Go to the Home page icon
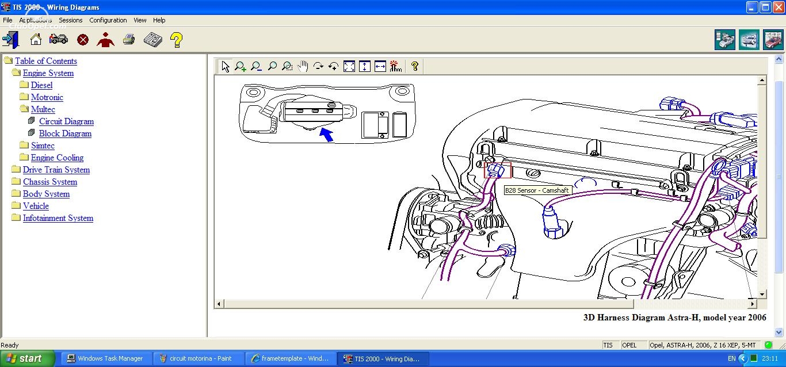This screenshot has height=367, width=786. (x=36, y=40)
